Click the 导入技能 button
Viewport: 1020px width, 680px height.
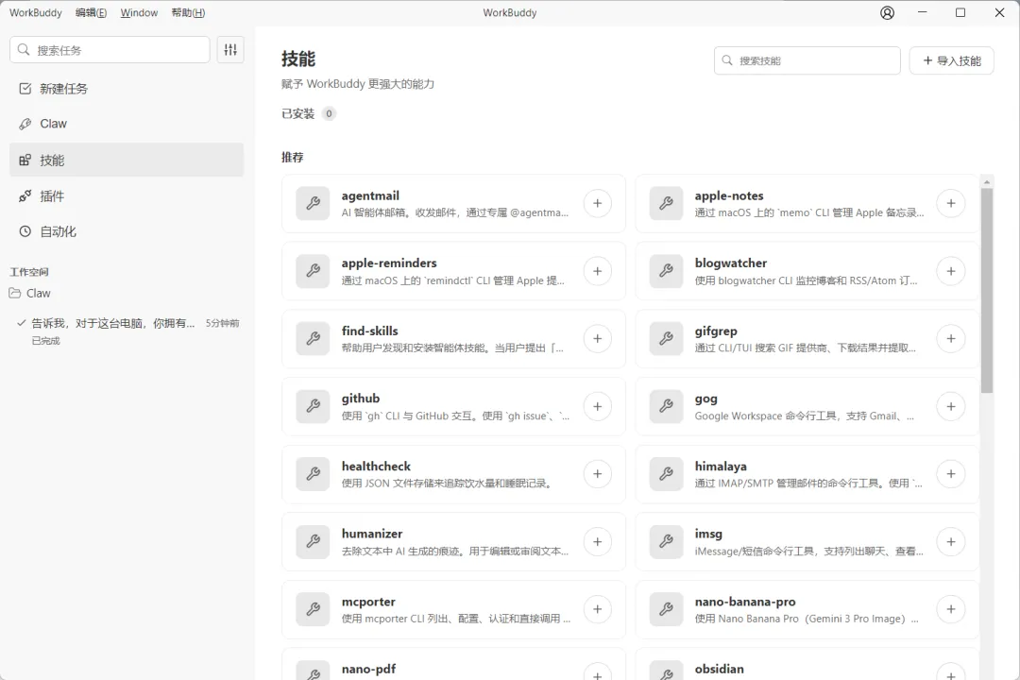(x=951, y=59)
